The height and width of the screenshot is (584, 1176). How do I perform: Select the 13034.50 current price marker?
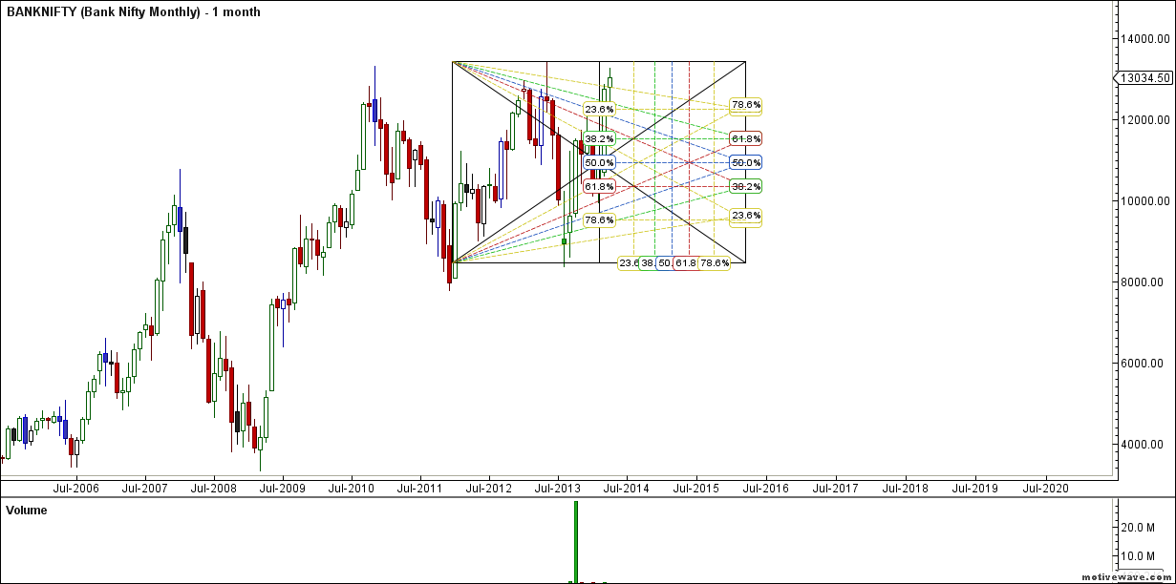[x=1147, y=78]
